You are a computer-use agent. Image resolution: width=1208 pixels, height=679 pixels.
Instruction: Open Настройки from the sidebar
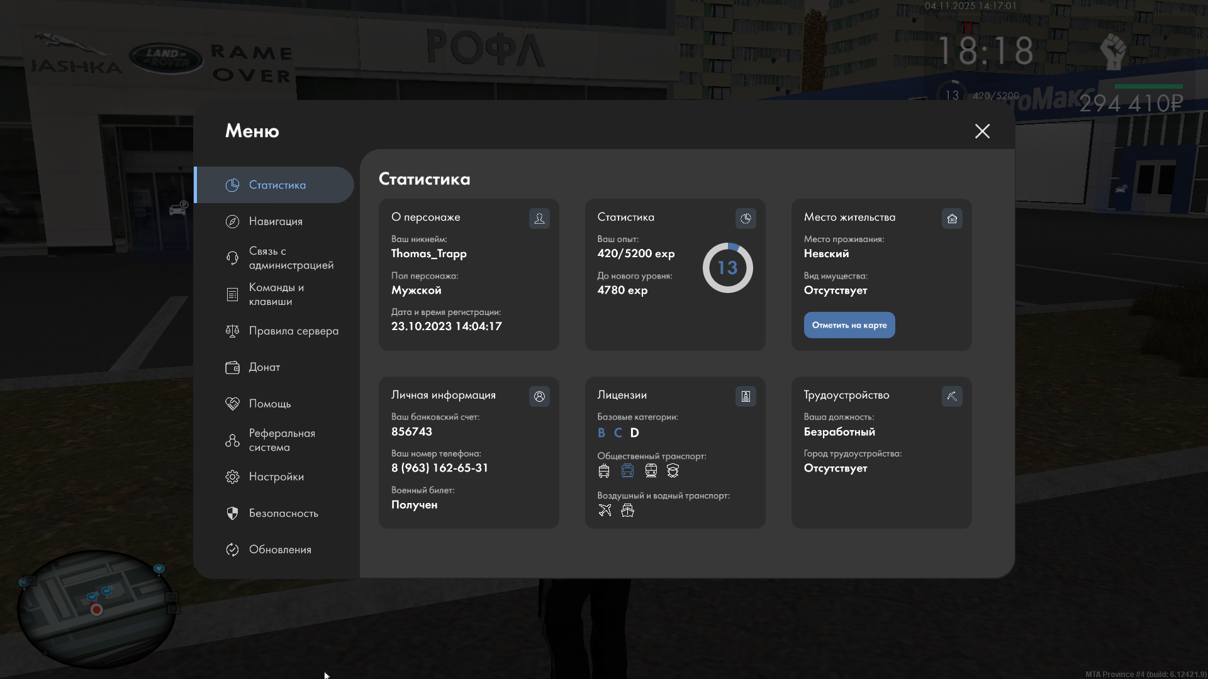coord(276,477)
